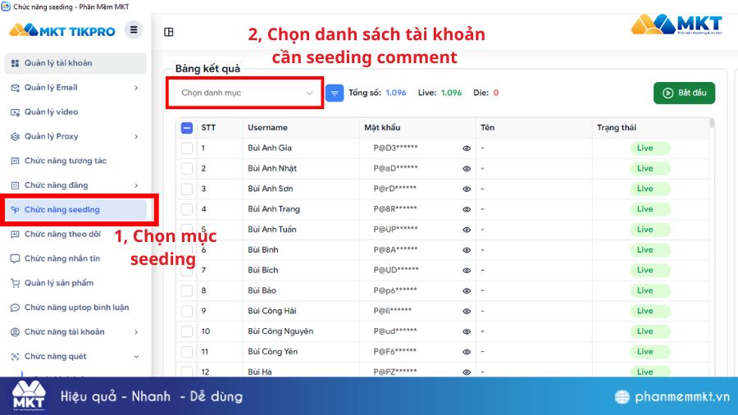The height and width of the screenshot is (415, 738).
Task: Open Chức năng tương tác menu
Action: point(75,161)
